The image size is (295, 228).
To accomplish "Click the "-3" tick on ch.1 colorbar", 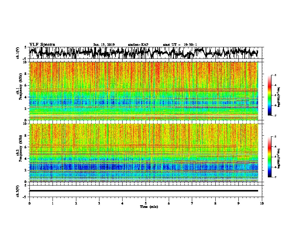I will pos(275,75).
